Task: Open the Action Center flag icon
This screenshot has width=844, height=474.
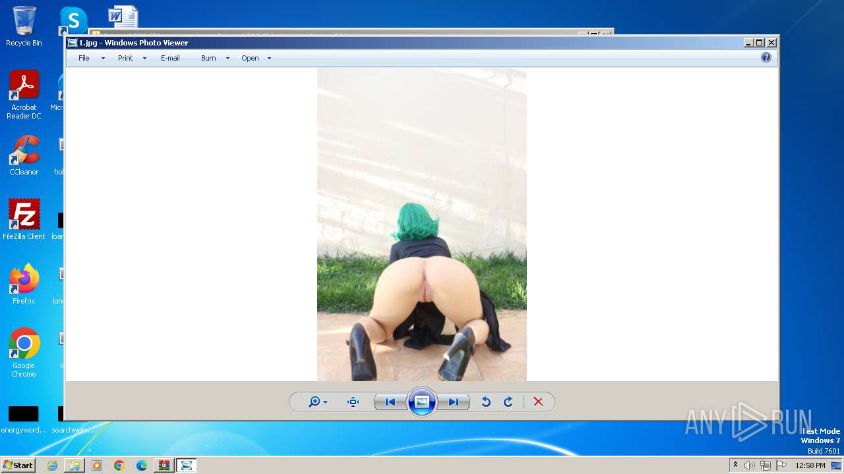Action: pyautogui.click(x=781, y=465)
